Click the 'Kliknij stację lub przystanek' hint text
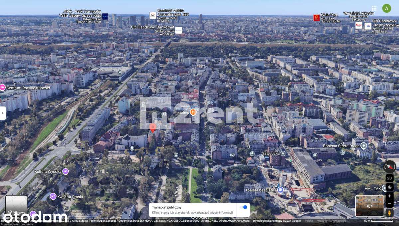This screenshot has width=399, height=226. point(192,213)
